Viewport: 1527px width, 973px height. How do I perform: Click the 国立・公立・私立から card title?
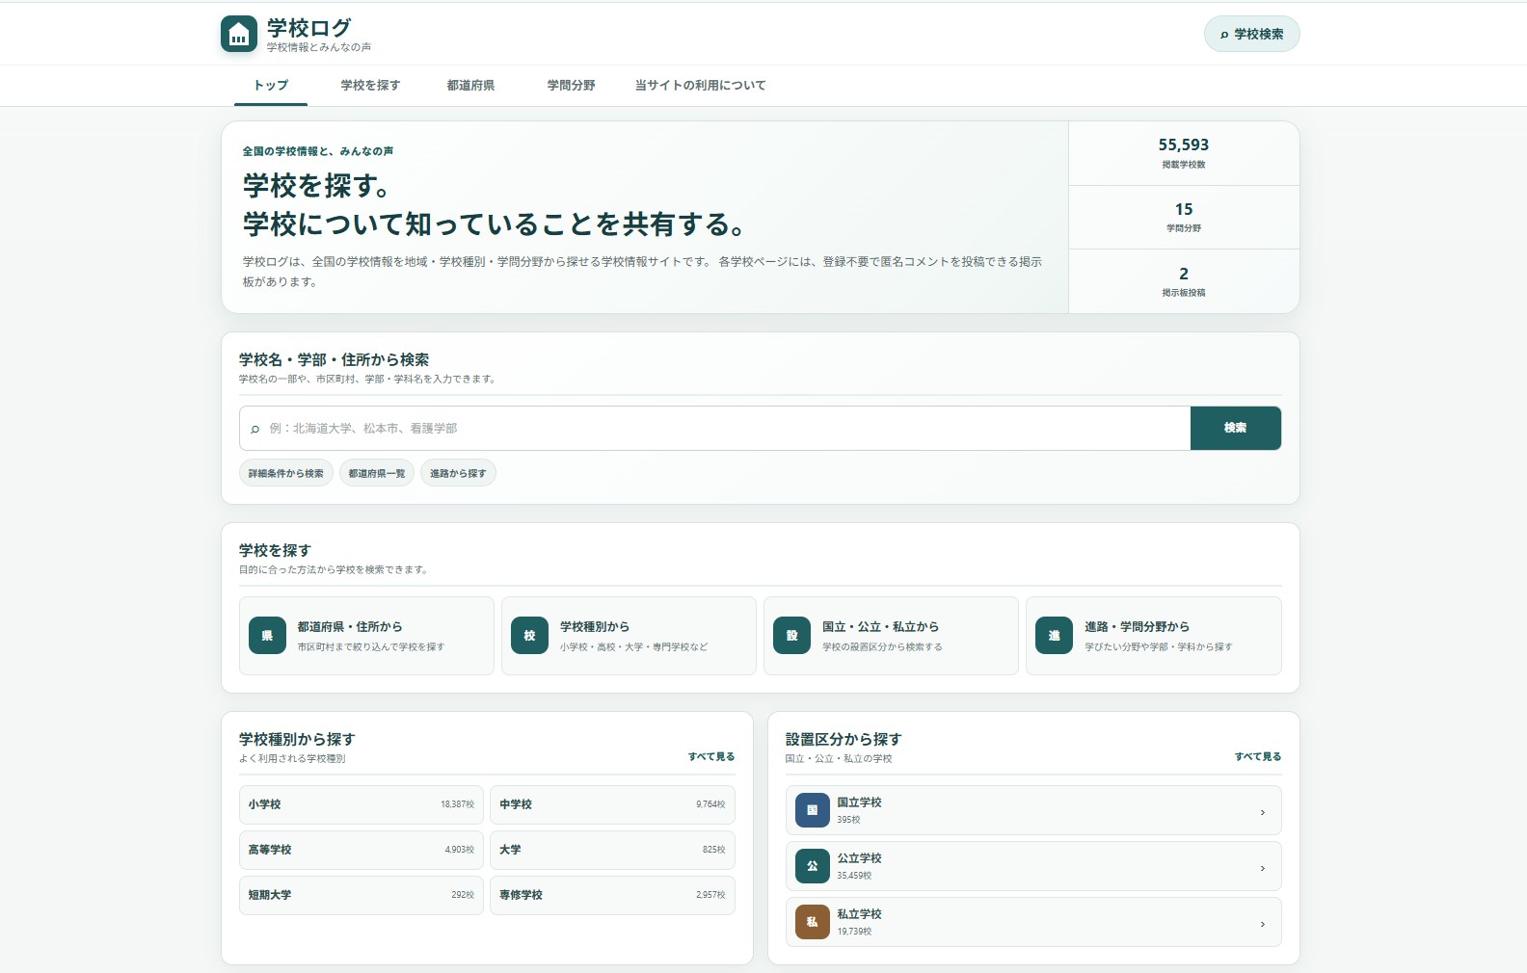(880, 627)
